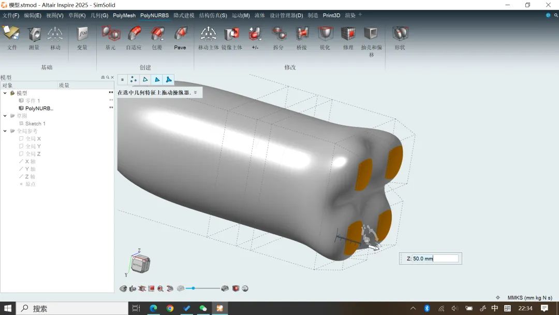Toggle the filled face selection mode button

tap(168, 80)
